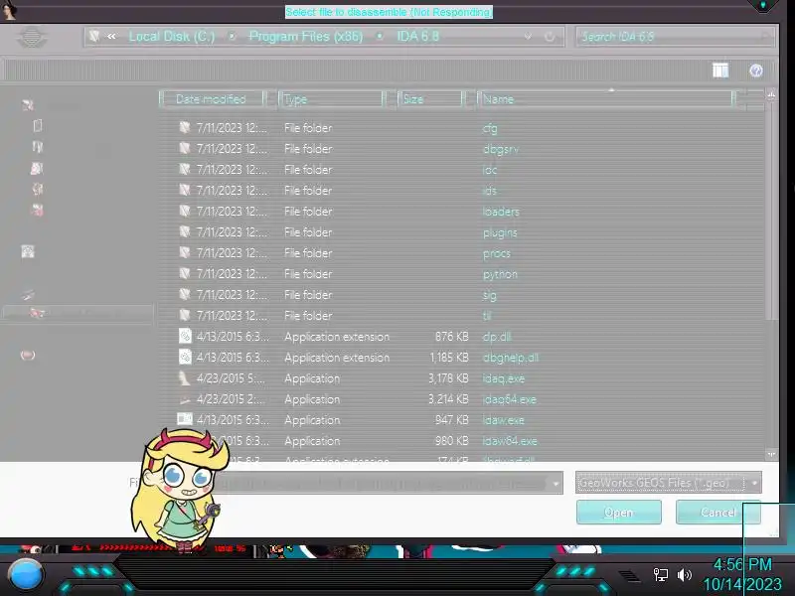The height and width of the screenshot is (596, 795).
Task: Click the folder icon beside python
Action: 185,274
